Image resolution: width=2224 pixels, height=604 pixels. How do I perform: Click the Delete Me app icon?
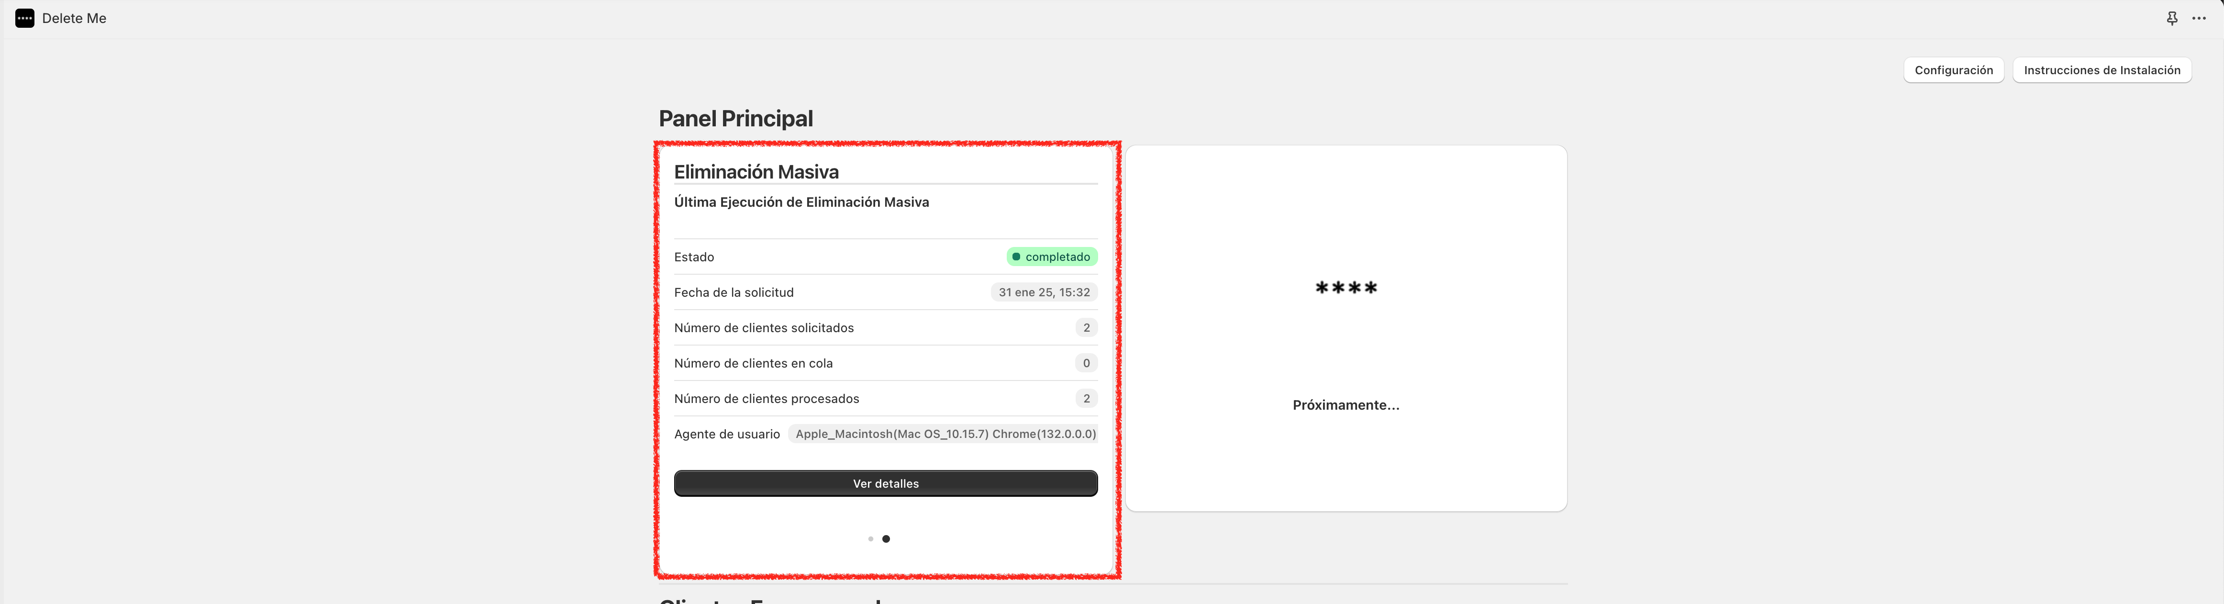pos(25,18)
